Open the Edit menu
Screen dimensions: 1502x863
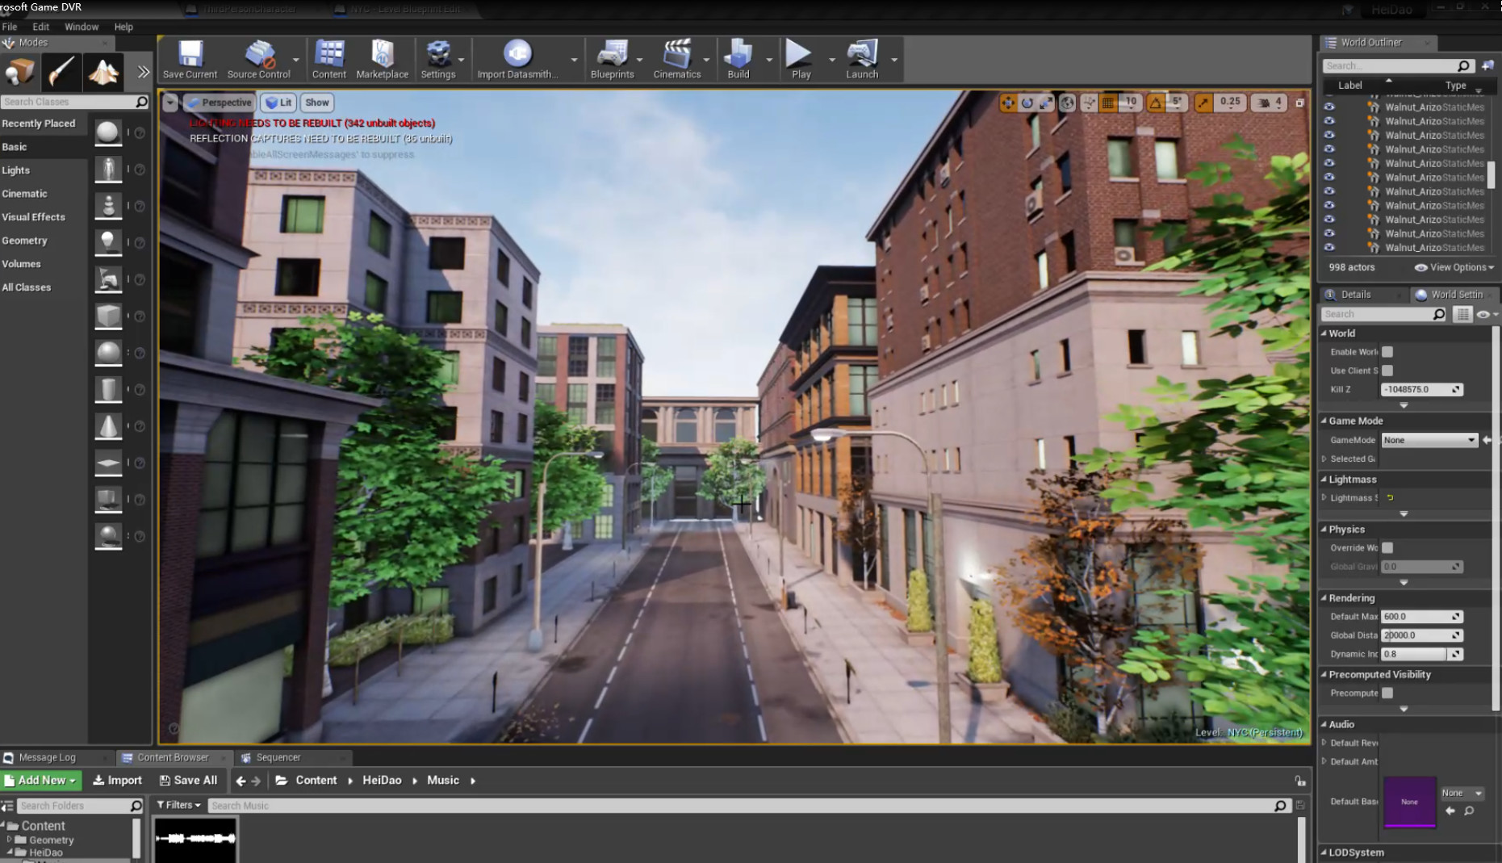(41, 27)
